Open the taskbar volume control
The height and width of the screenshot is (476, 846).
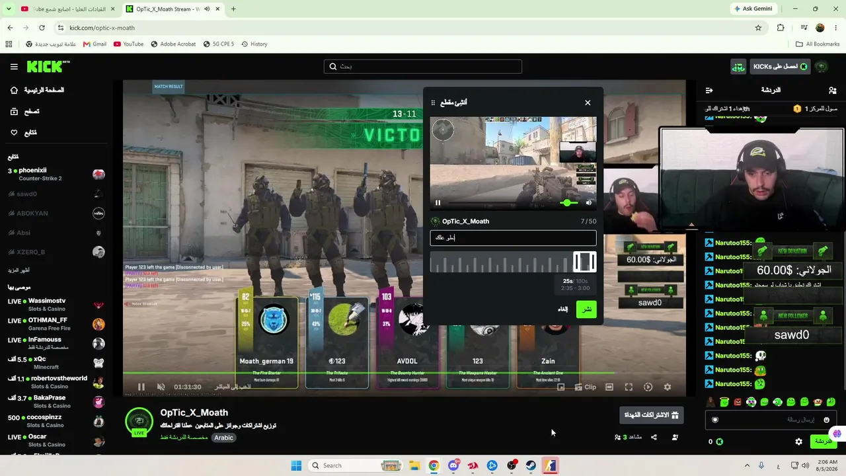pos(806,465)
